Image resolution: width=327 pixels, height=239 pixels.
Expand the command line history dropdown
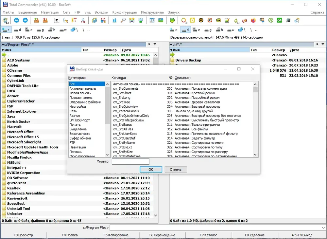[323, 228]
